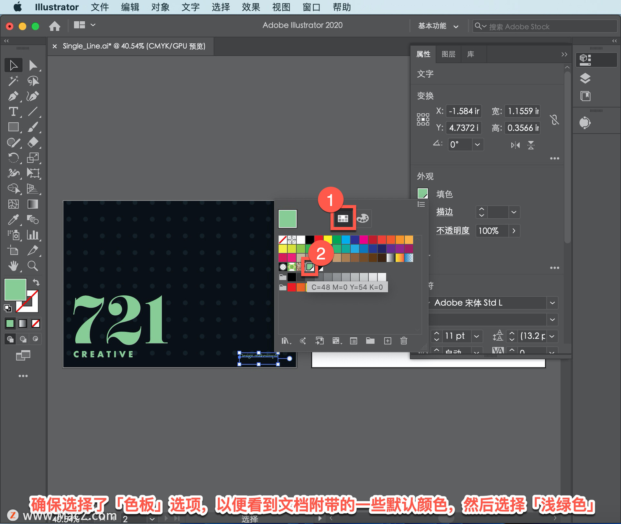Click the 不透明度 opacity label link
621x524 pixels.
(x=452, y=231)
